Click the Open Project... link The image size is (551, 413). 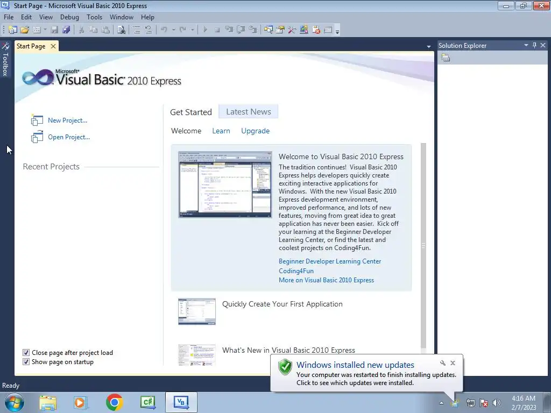(x=69, y=137)
